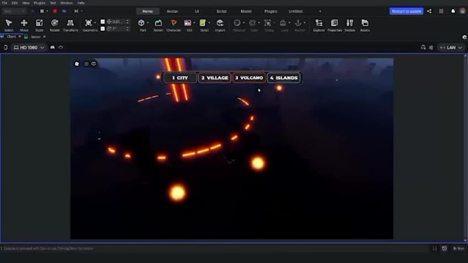Click the move snap increment field

(118, 22)
